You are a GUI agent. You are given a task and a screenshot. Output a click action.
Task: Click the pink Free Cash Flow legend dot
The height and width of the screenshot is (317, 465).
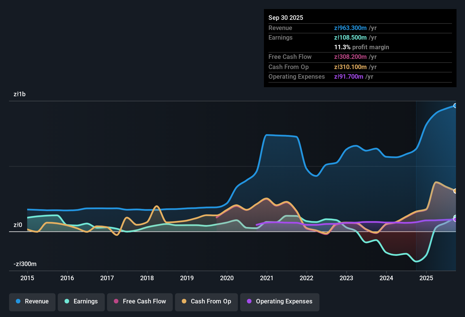(x=116, y=301)
